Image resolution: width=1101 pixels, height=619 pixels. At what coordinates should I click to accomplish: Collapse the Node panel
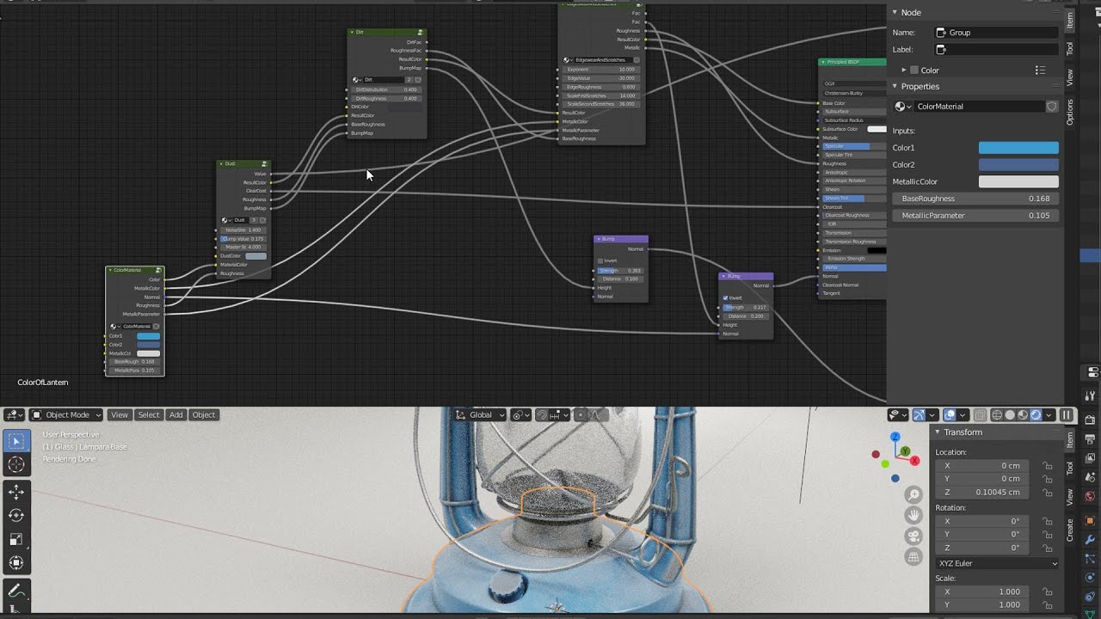pos(895,12)
